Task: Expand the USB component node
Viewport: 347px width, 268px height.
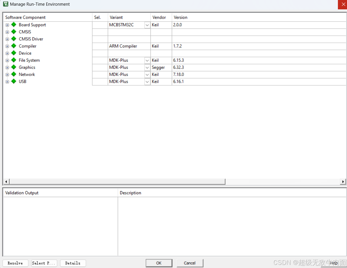Action: point(7,82)
